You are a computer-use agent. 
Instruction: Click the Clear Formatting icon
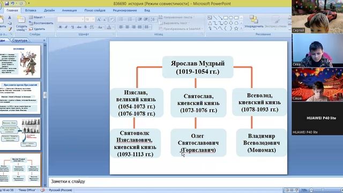point(112,19)
